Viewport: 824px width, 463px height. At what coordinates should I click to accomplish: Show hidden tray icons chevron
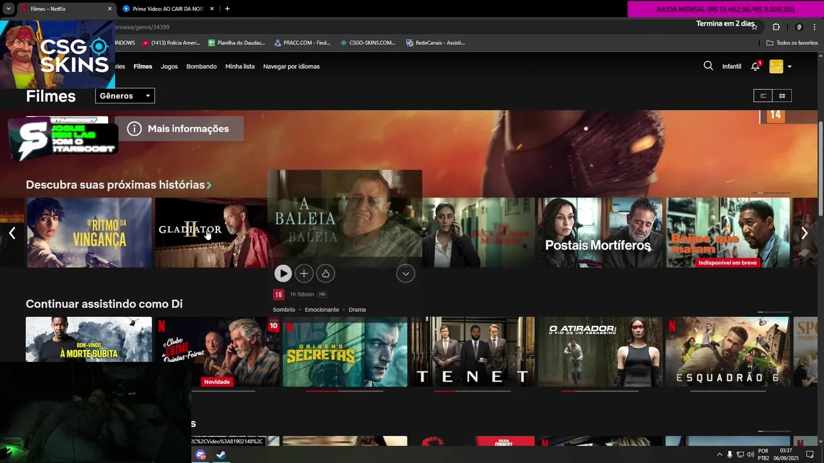(x=719, y=455)
